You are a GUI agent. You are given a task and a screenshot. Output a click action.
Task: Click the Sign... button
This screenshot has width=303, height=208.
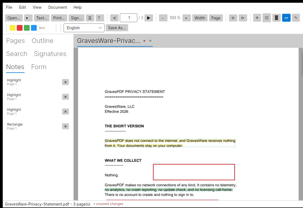(x=76, y=18)
